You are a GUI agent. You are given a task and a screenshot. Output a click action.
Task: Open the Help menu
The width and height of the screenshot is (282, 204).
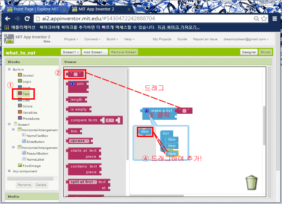click(x=129, y=39)
